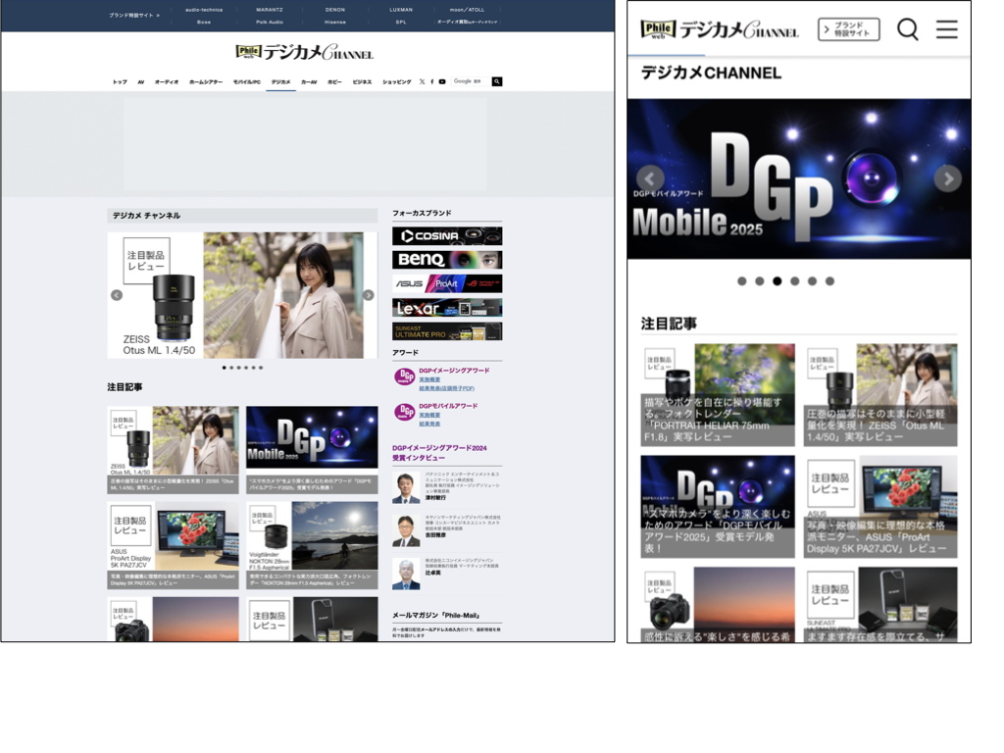Open the hamburger menu in mobile header
The width and height of the screenshot is (1004, 753).
(947, 28)
